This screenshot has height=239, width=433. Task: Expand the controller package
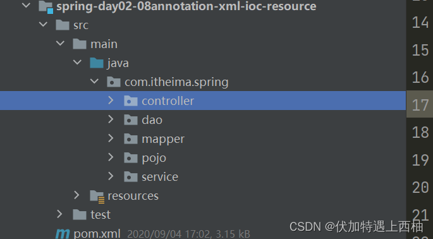(x=111, y=101)
